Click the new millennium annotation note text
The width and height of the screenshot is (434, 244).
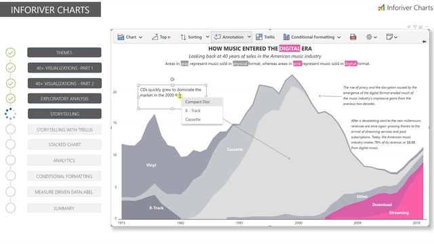point(386,134)
